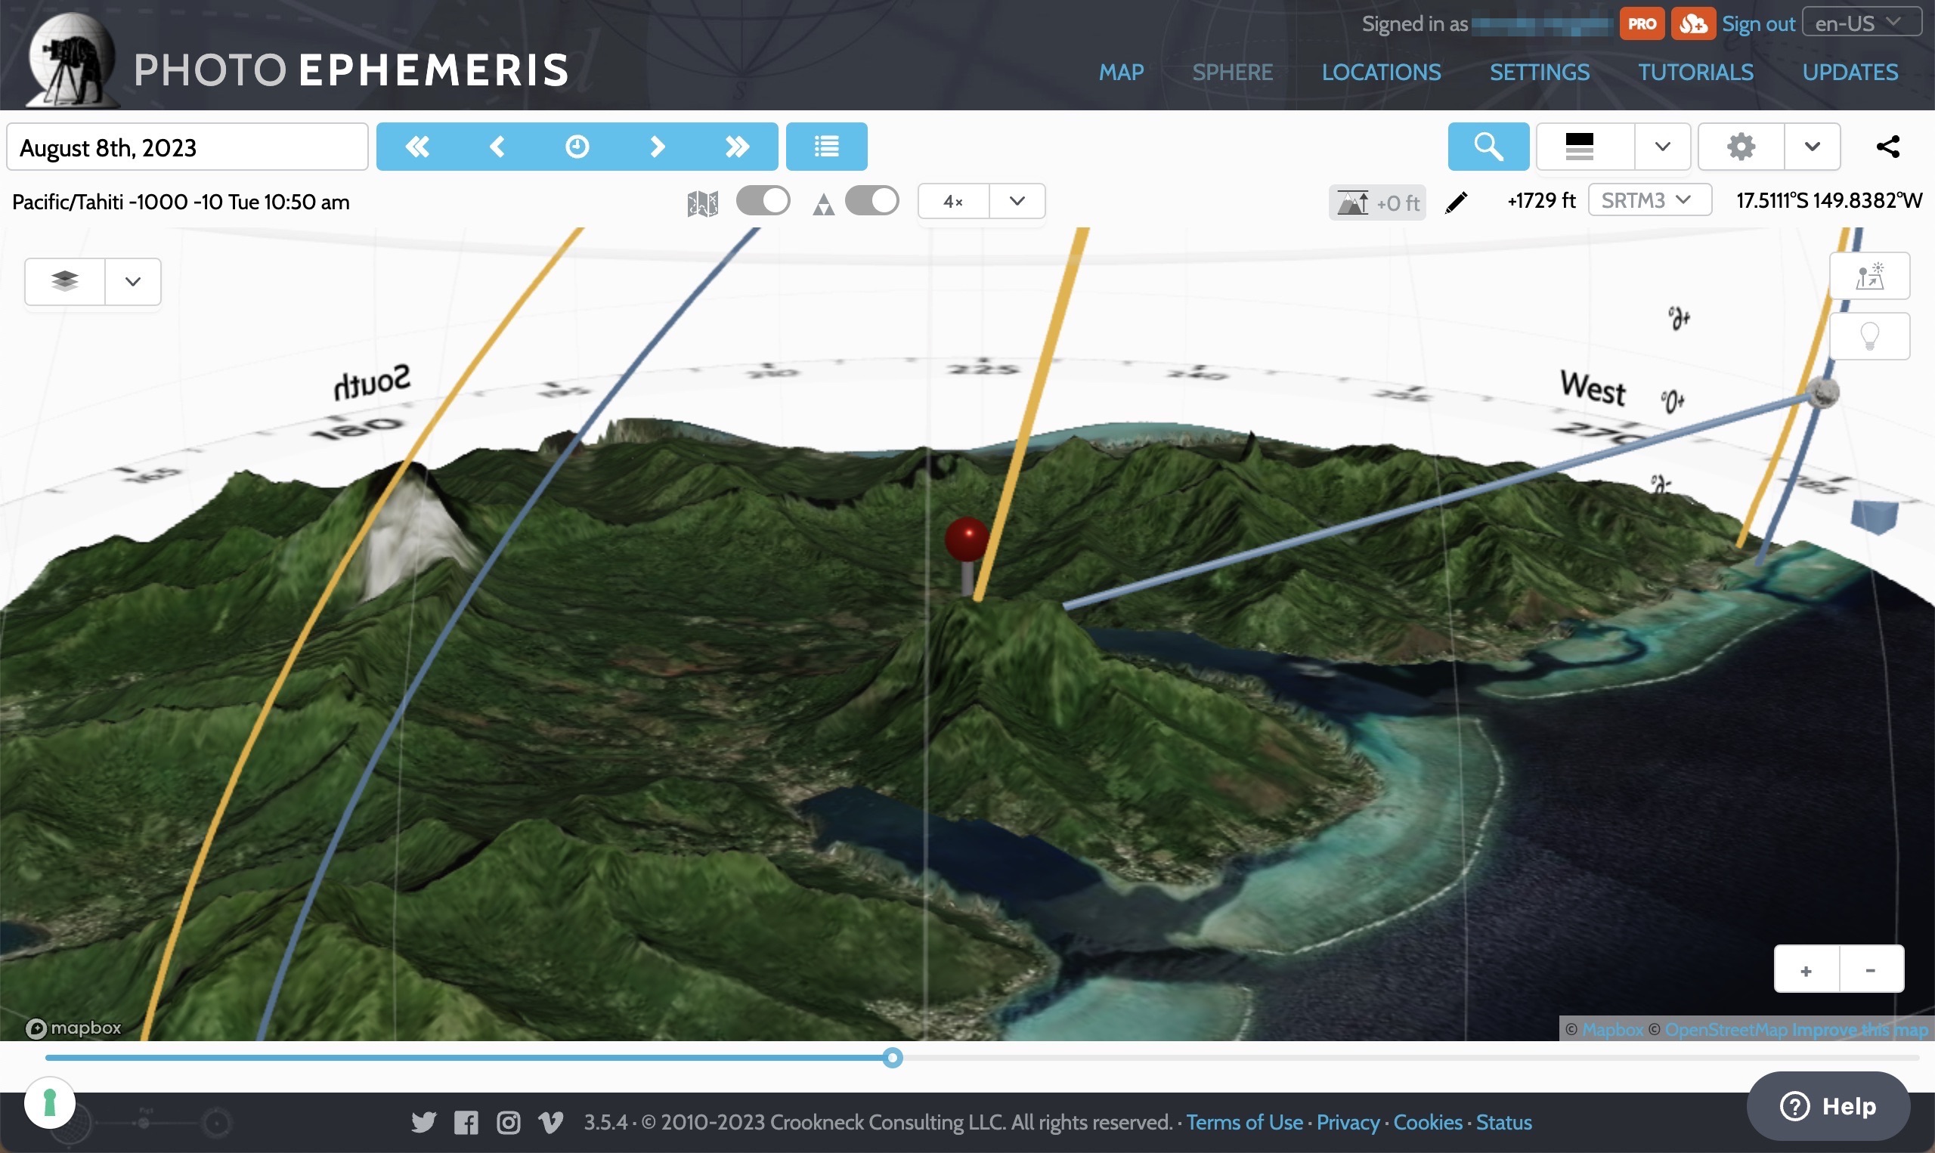This screenshot has width=1935, height=1153.
Task: Open the SRTM3 elevation source dropdown
Action: (x=1649, y=200)
